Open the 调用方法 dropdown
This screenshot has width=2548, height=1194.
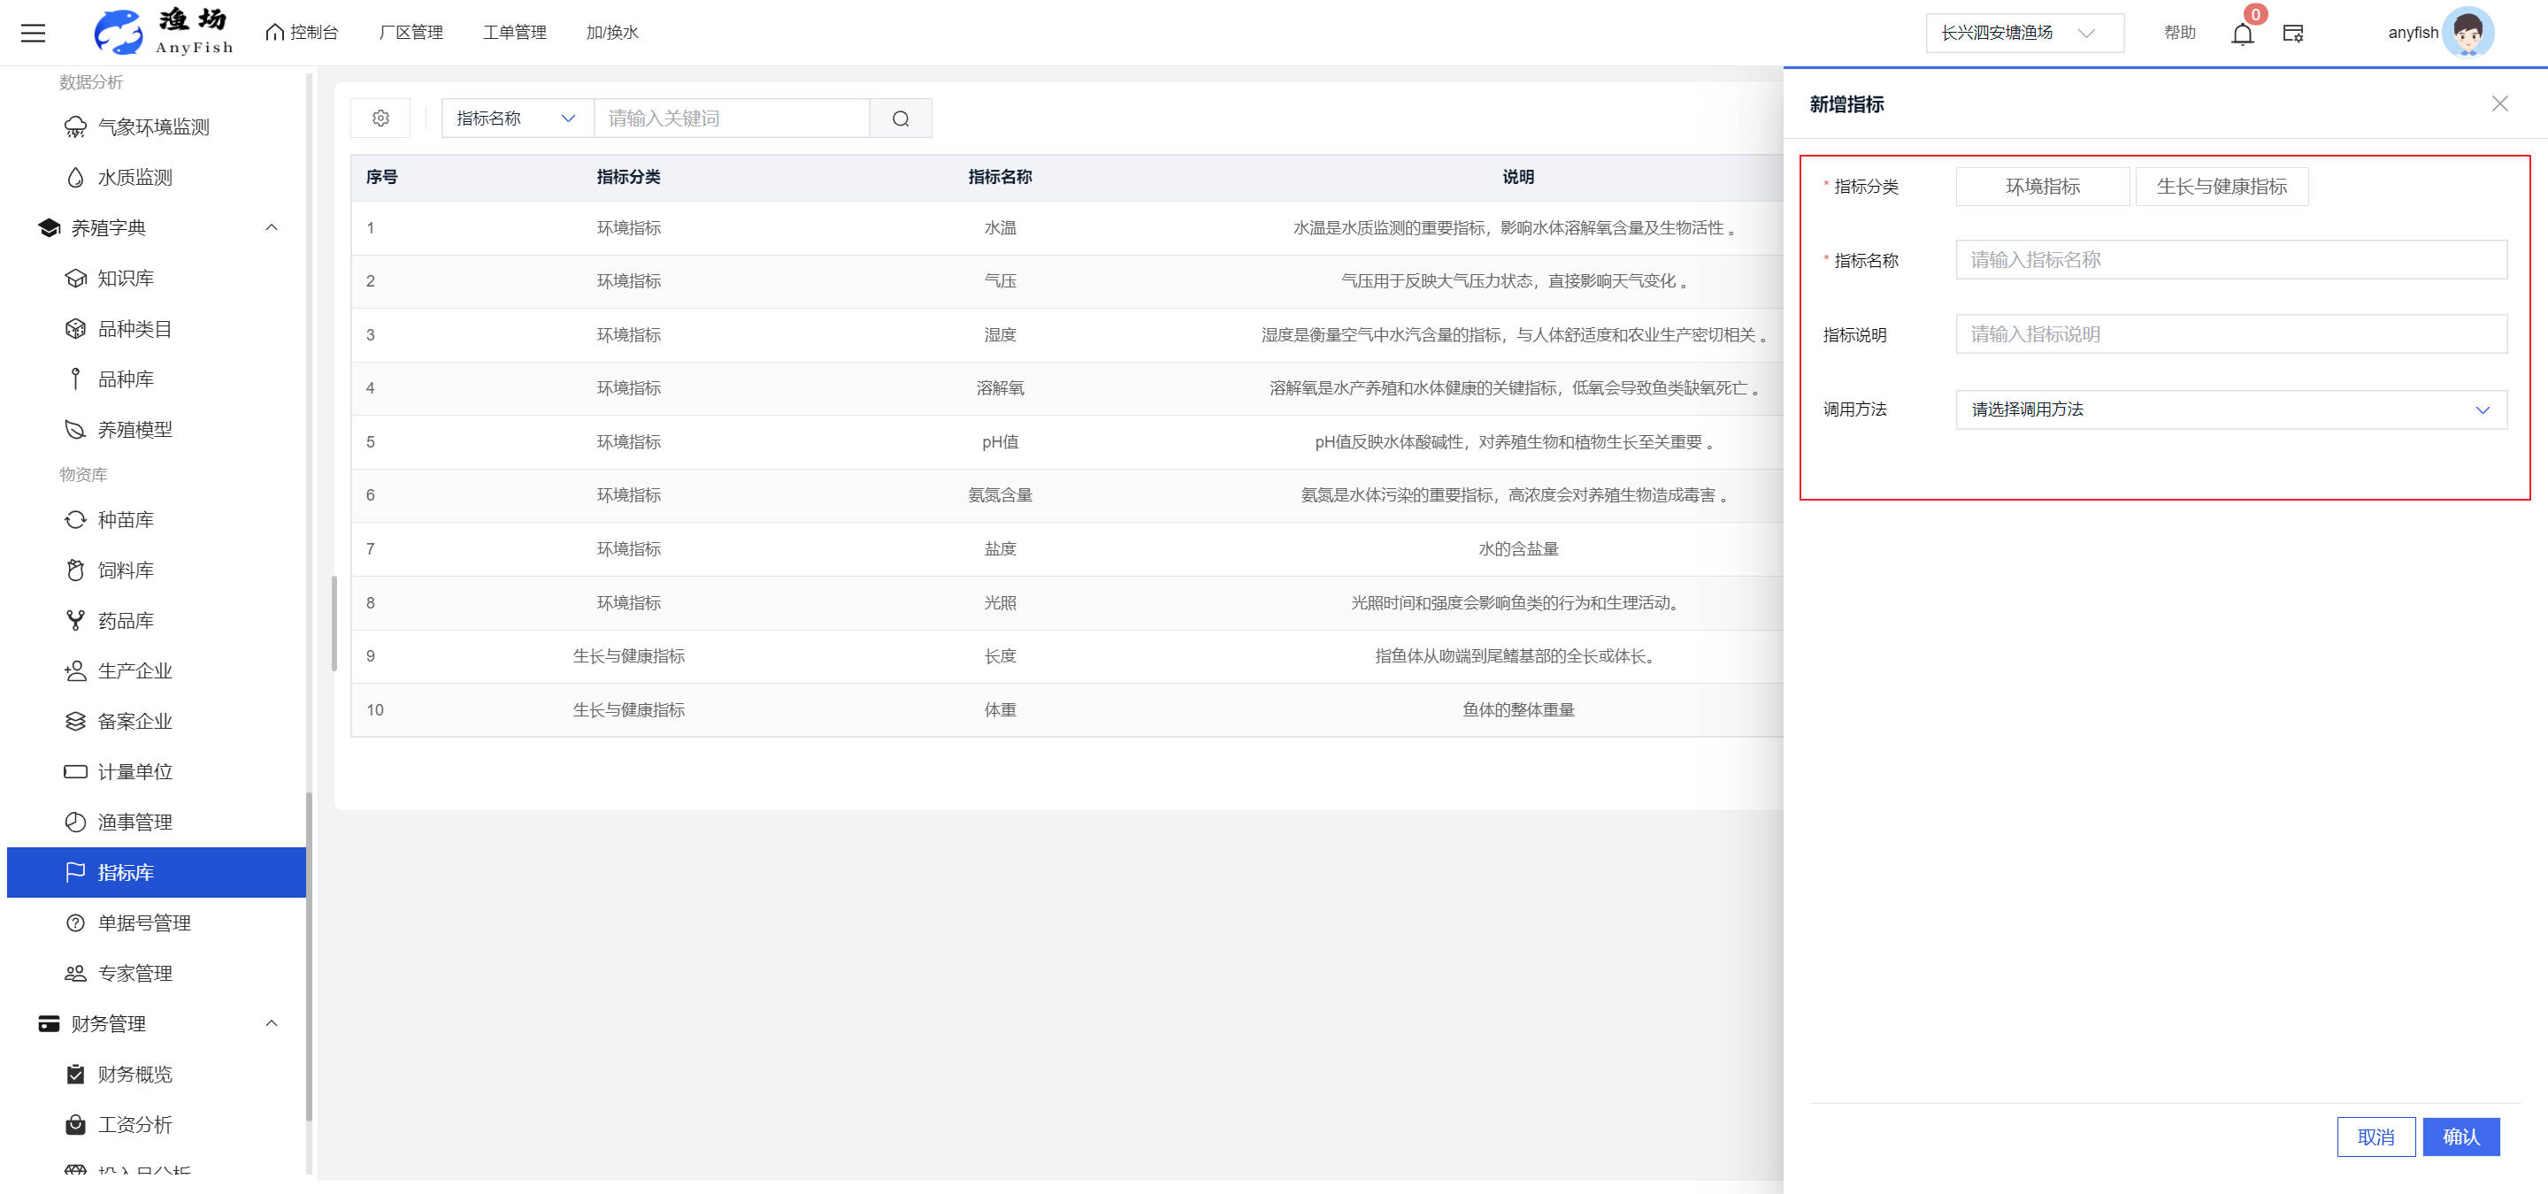tap(2230, 409)
